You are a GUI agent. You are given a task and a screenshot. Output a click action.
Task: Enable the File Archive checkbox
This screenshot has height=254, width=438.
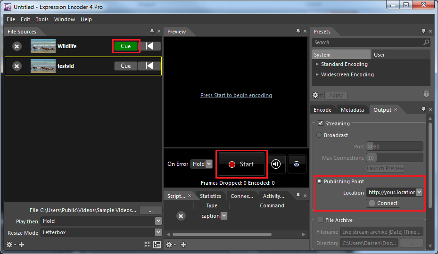point(321,220)
